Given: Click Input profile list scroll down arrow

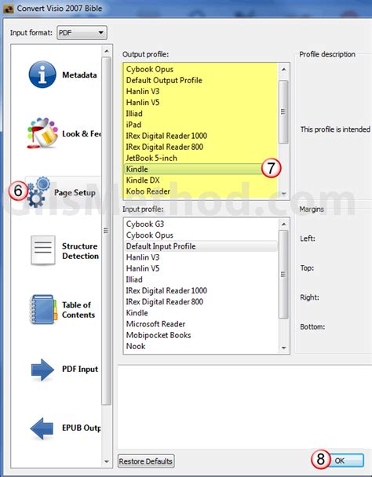Looking at the screenshot, I should pyautogui.click(x=284, y=348).
